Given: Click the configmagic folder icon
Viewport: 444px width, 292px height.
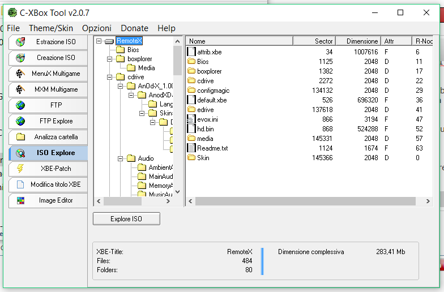Looking at the screenshot, I should [x=191, y=91].
